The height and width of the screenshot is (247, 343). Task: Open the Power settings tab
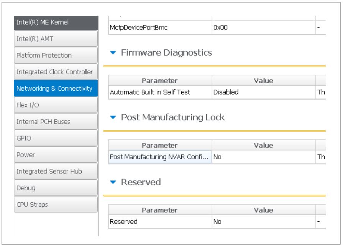click(56, 155)
